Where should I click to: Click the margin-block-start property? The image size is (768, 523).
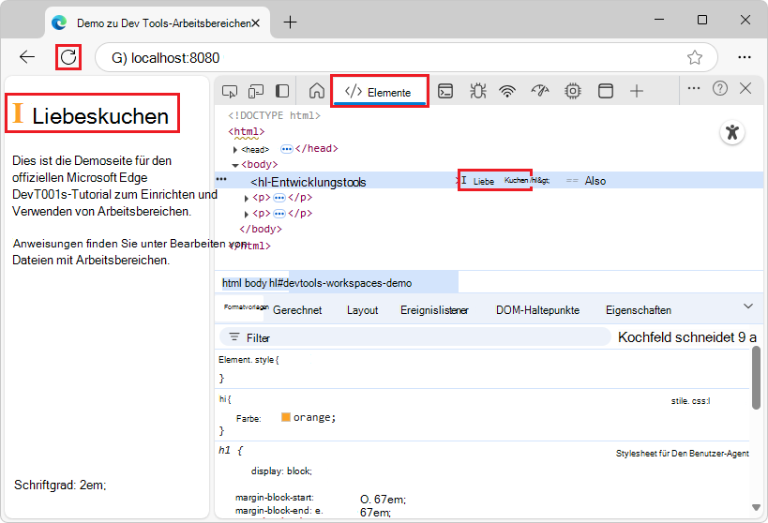point(273,498)
